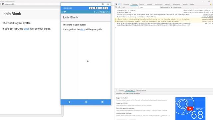Open source link of deviceready event log
The image size is (213, 120).
pyautogui.click(x=207, y=17)
